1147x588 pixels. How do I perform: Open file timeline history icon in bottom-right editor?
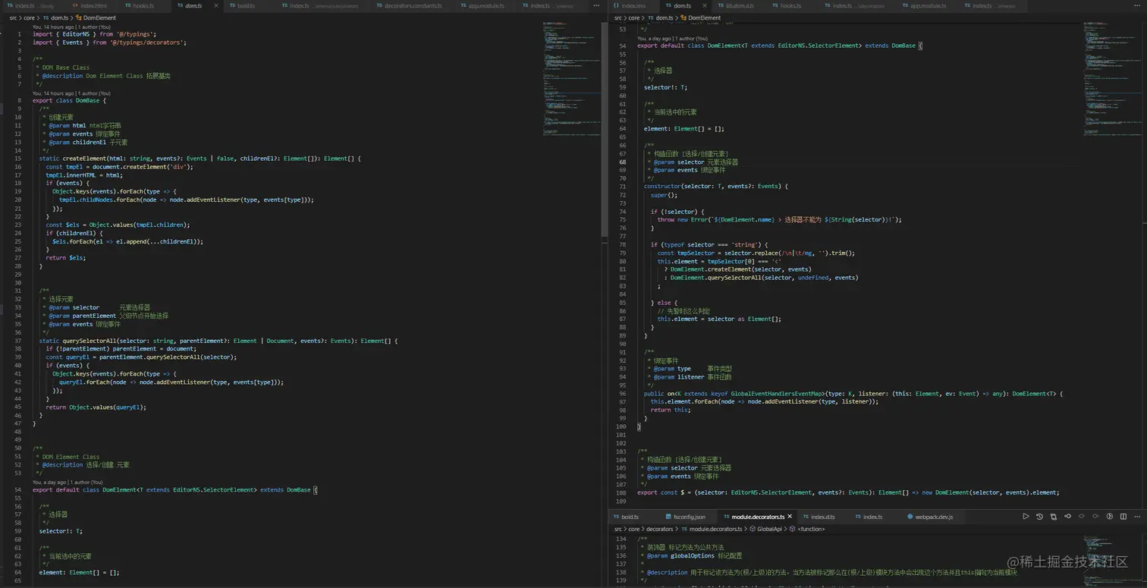[1039, 517]
